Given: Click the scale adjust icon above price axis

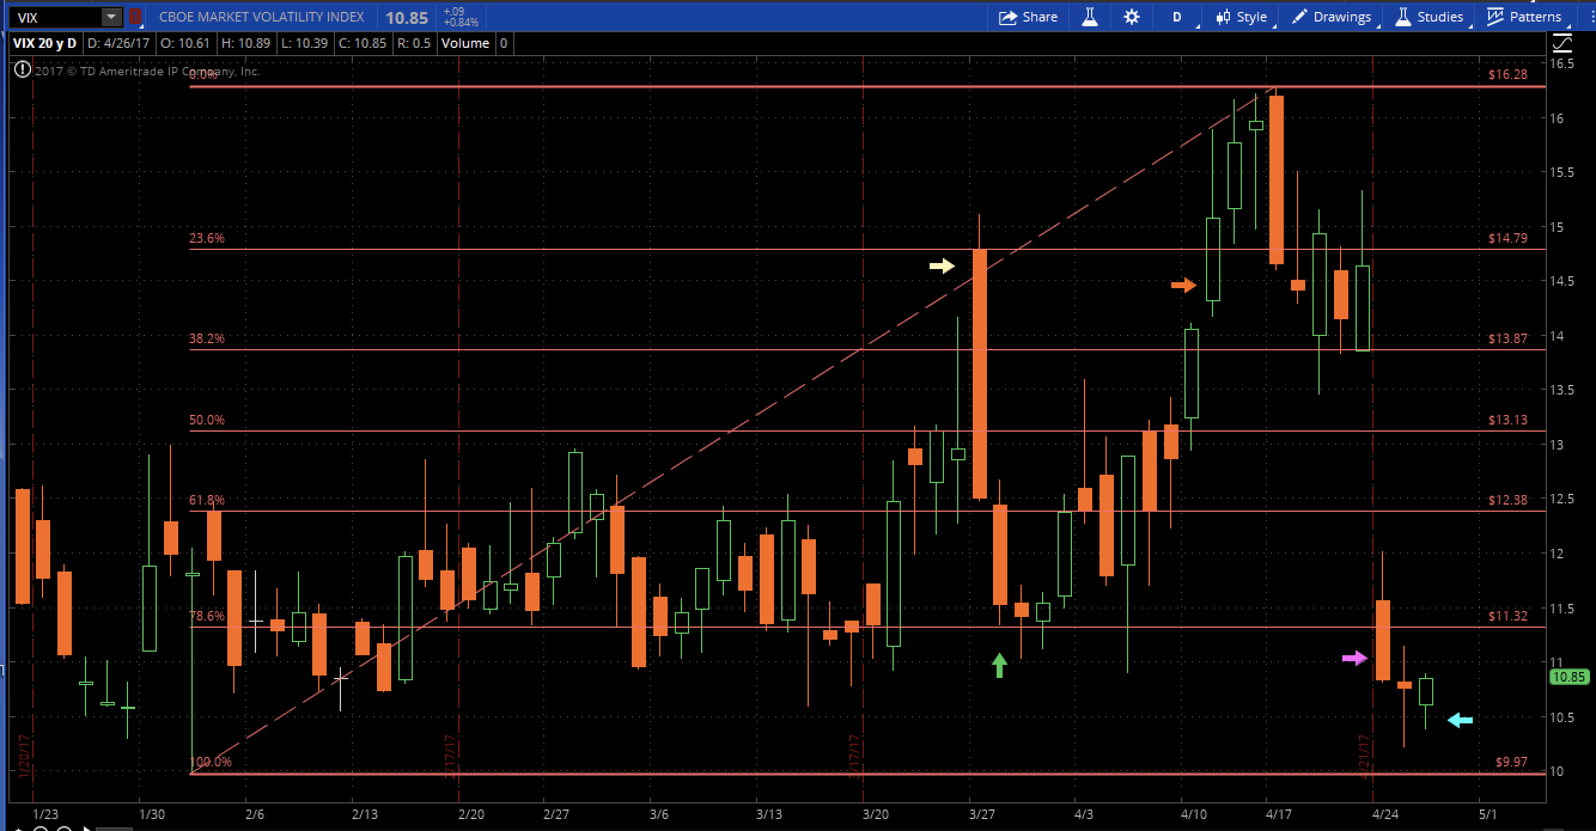Looking at the screenshot, I should click(1563, 42).
